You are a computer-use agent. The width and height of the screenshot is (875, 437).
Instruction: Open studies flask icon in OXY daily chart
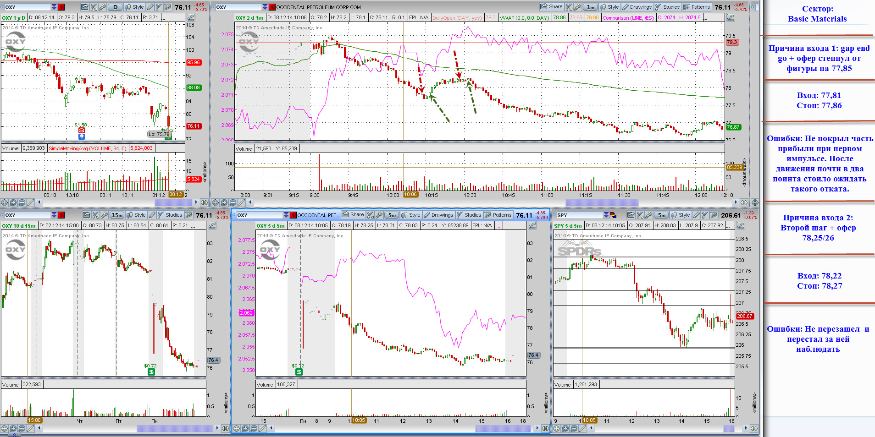point(159,7)
